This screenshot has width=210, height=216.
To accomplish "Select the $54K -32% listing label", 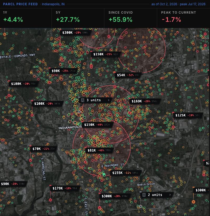I will pyautogui.click(x=128, y=75).
